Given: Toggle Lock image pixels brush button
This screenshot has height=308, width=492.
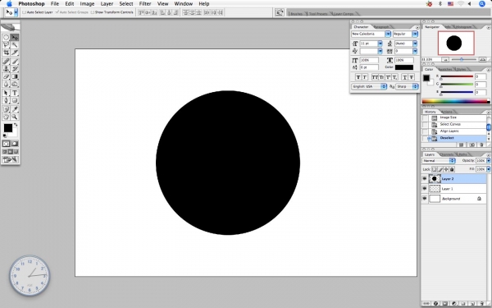Looking at the screenshot, I should click(x=440, y=169).
